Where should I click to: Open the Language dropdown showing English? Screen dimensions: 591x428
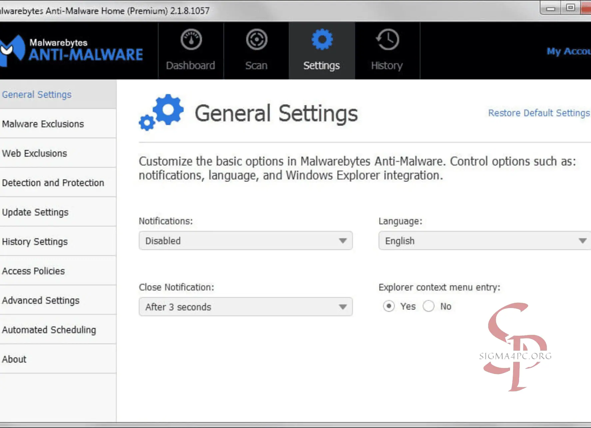click(485, 240)
